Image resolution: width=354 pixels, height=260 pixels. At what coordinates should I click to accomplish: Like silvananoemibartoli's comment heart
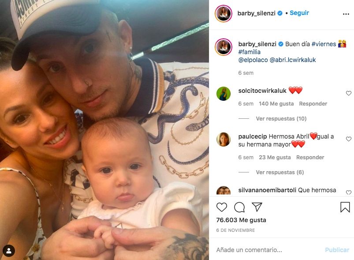(x=349, y=192)
